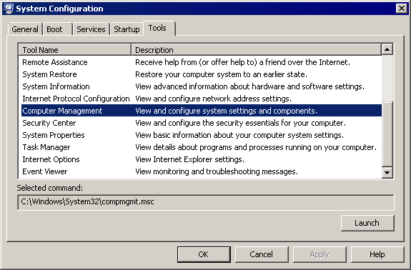
Task: Click description 'Restore your computer system to an earlier state.'
Action: [x=221, y=74]
